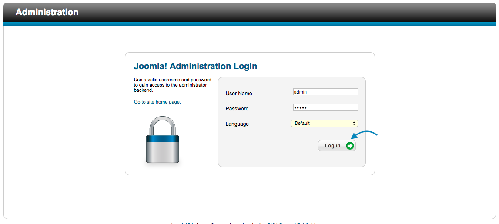Click the Password label
The height and width of the screenshot is (224, 499).
(237, 109)
